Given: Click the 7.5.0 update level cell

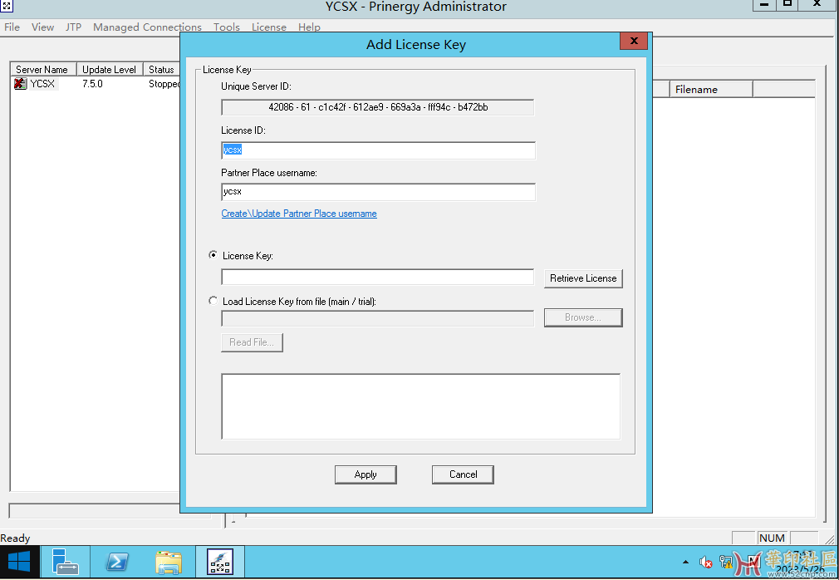Looking at the screenshot, I should pyautogui.click(x=92, y=83).
